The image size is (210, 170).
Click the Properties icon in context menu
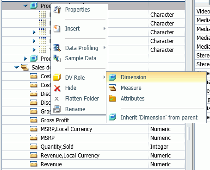pos(57,10)
